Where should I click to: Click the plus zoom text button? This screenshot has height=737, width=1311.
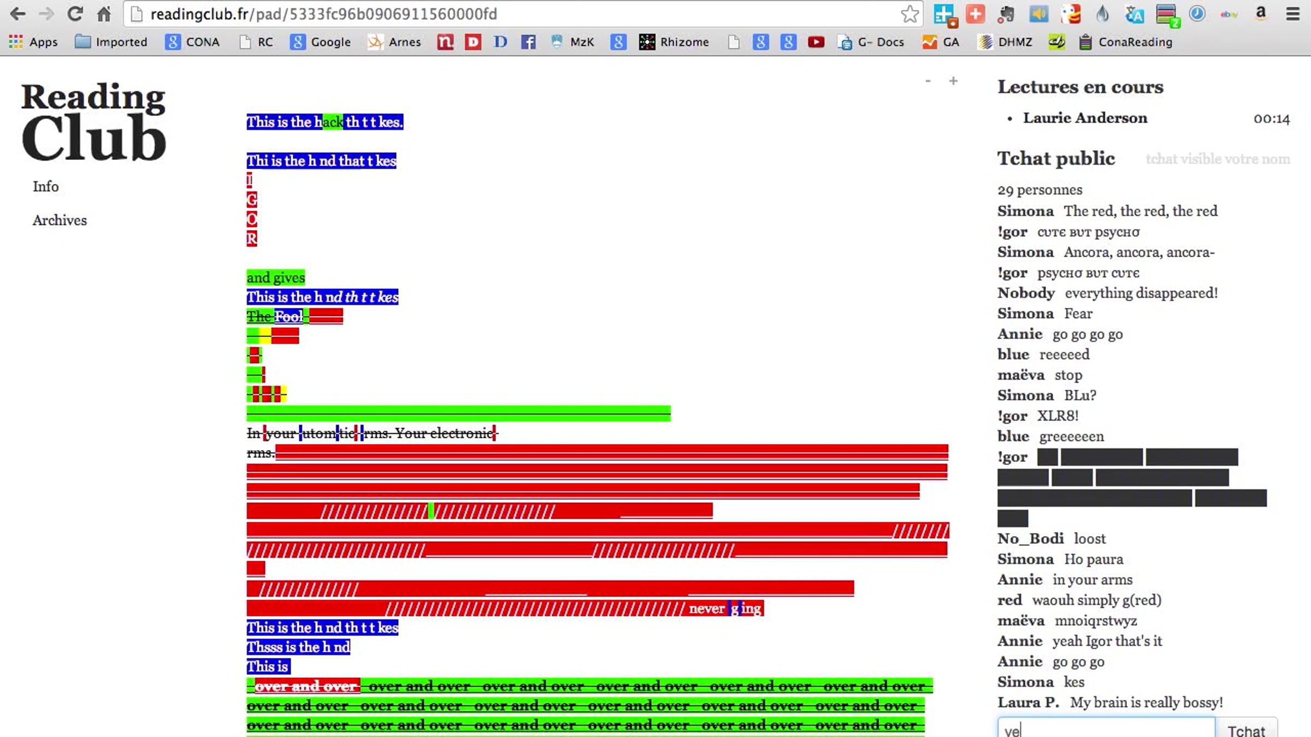[x=953, y=81]
